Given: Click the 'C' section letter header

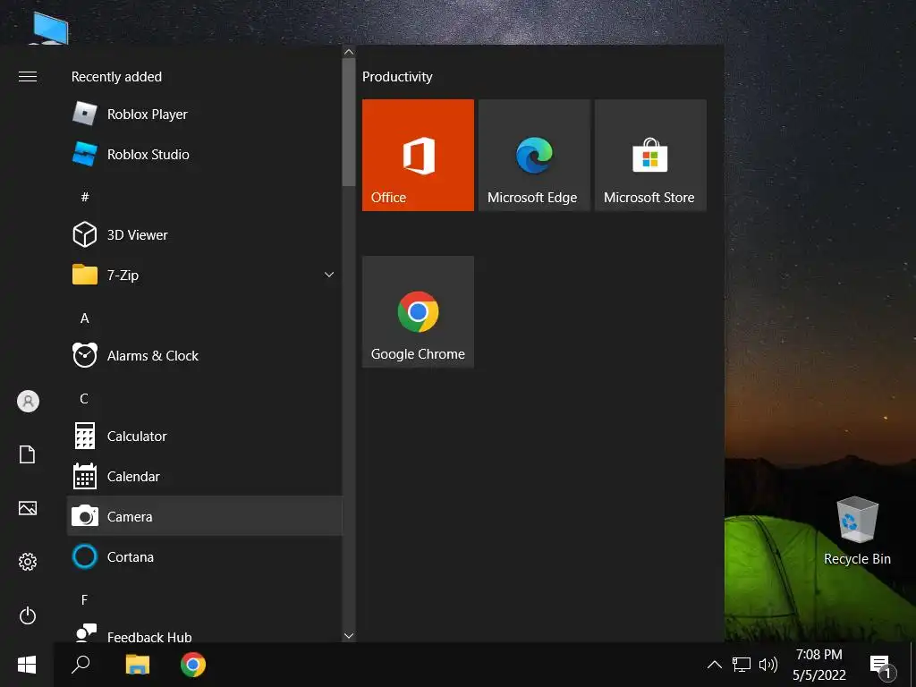Looking at the screenshot, I should pos(84,398).
